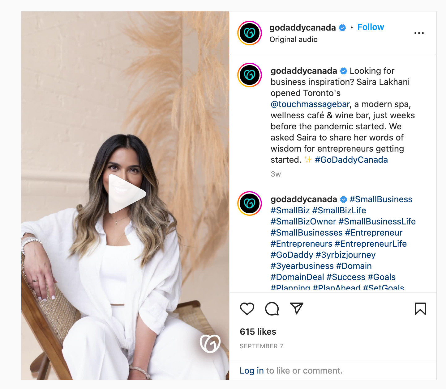Click the GoDaddy logo watermark on video
Screen dimensions: 446x389
tap(210, 343)
